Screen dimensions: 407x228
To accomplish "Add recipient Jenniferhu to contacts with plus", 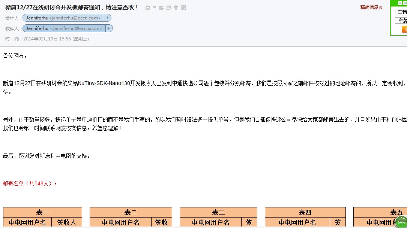I will click(x=109, y=28).
